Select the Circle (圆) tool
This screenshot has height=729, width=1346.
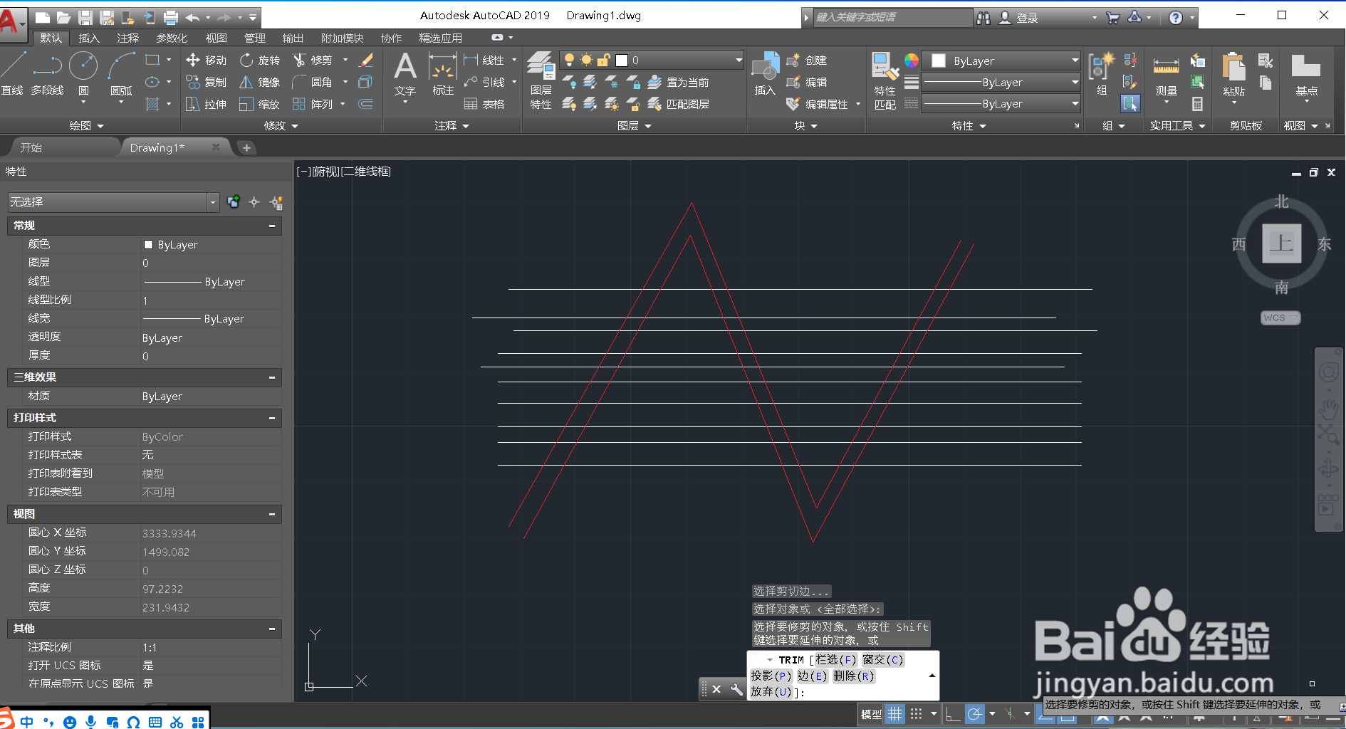[83, 74]
